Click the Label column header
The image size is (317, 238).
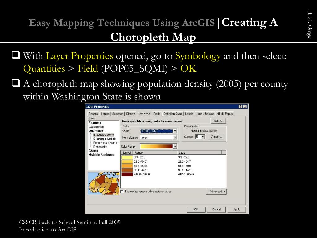tap(199, 152)
